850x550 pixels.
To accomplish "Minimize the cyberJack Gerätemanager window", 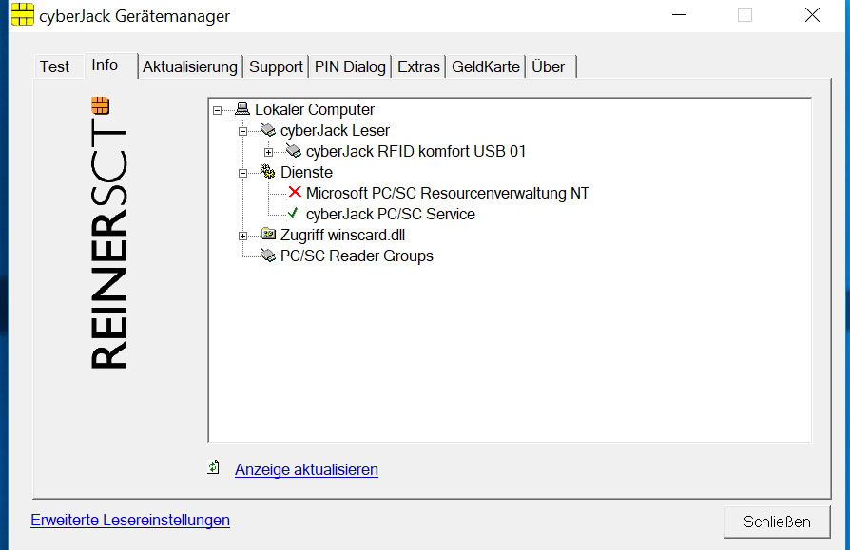I will point(679,15).
